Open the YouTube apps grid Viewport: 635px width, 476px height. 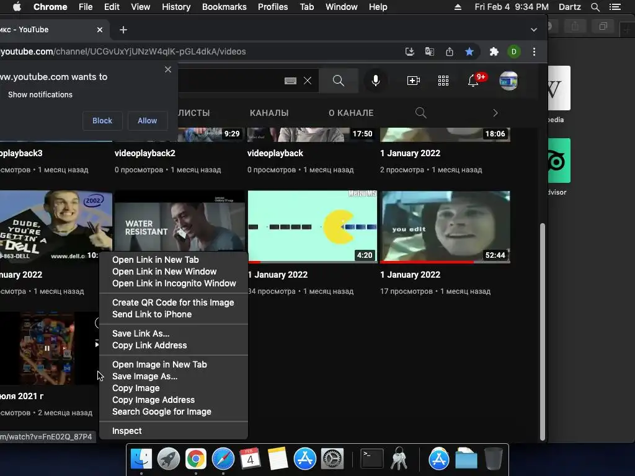(x=443, y=81)
